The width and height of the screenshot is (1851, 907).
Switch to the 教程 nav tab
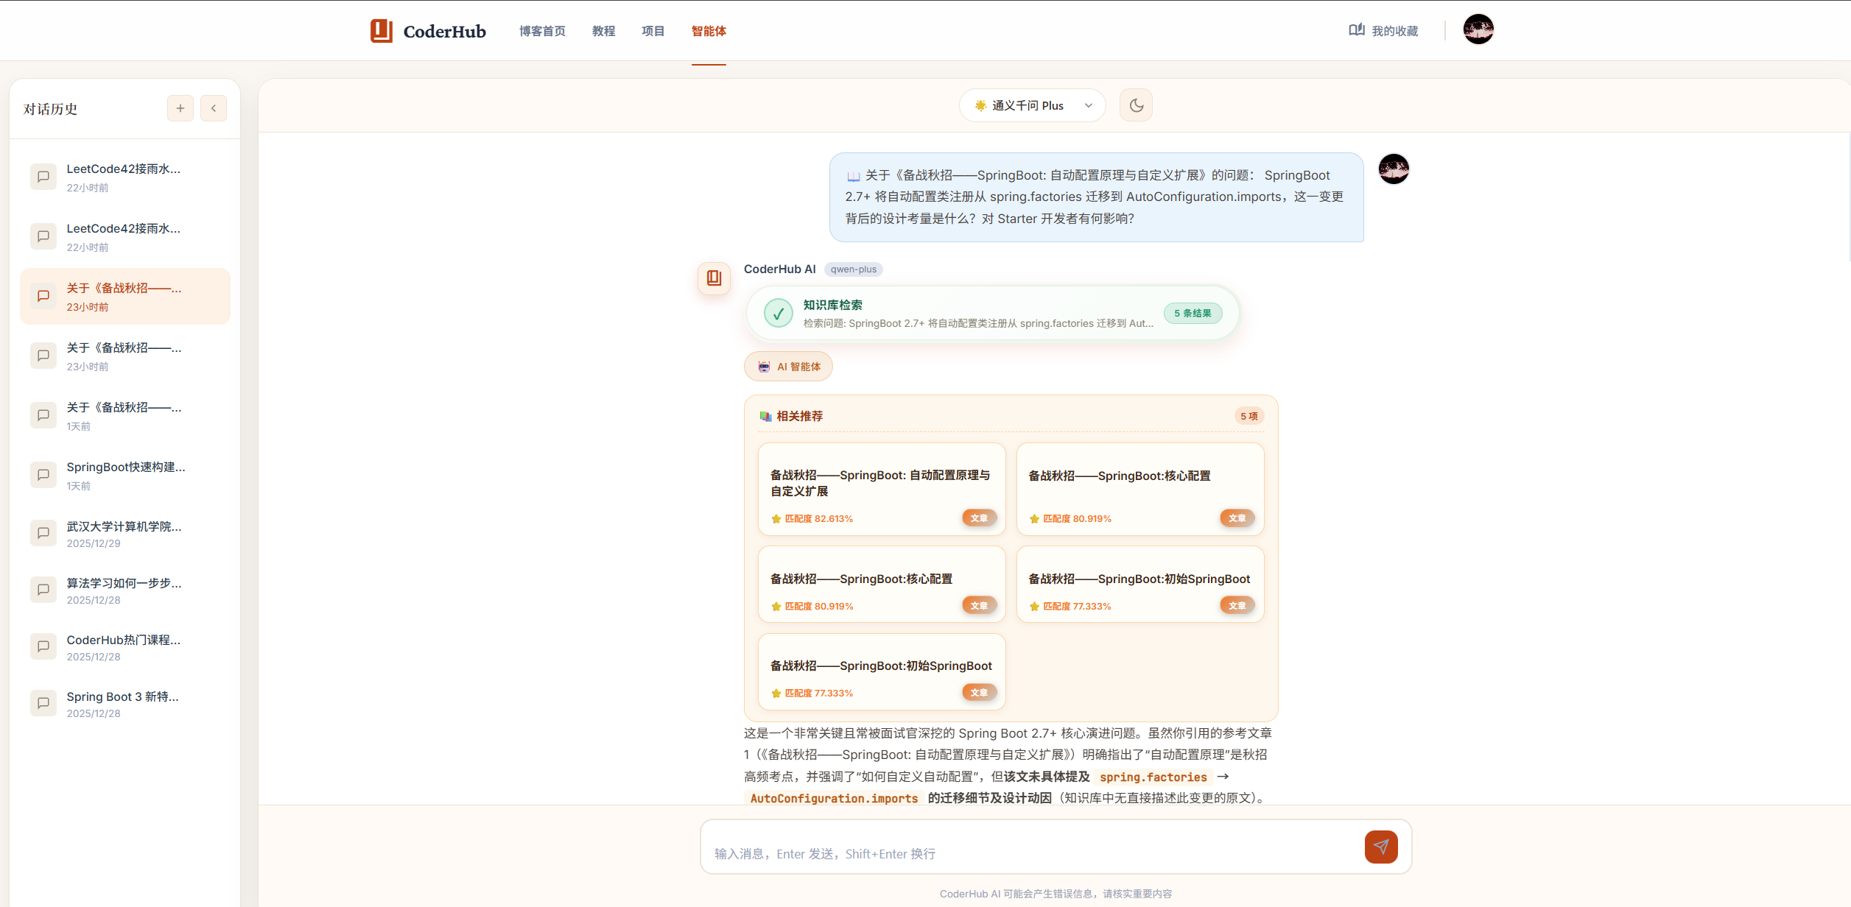pos(603,31)
